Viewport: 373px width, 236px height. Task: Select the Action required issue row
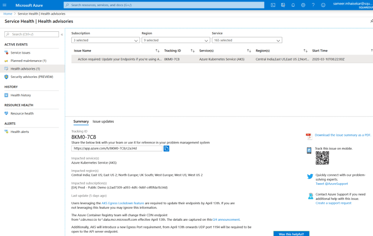222,59
